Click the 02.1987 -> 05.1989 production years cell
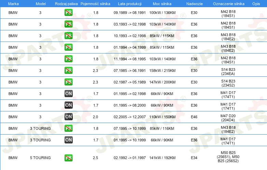The image size is (267, 170). [x=130, y=82]
